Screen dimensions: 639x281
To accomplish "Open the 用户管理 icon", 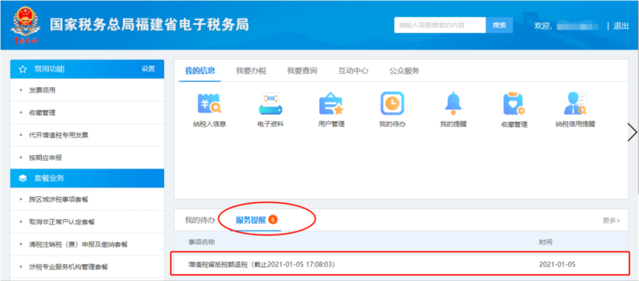I will coord(331,104).
